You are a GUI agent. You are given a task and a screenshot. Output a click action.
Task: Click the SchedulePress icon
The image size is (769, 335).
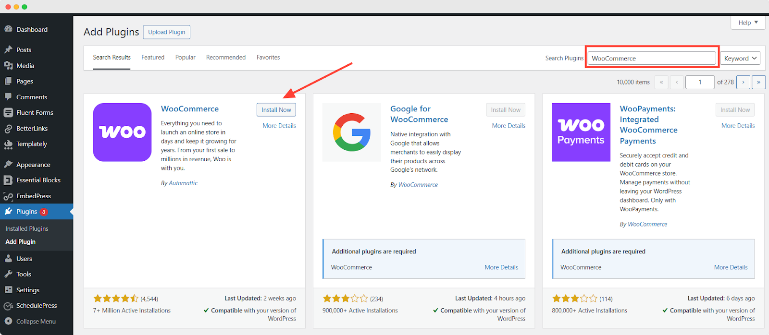8,305
